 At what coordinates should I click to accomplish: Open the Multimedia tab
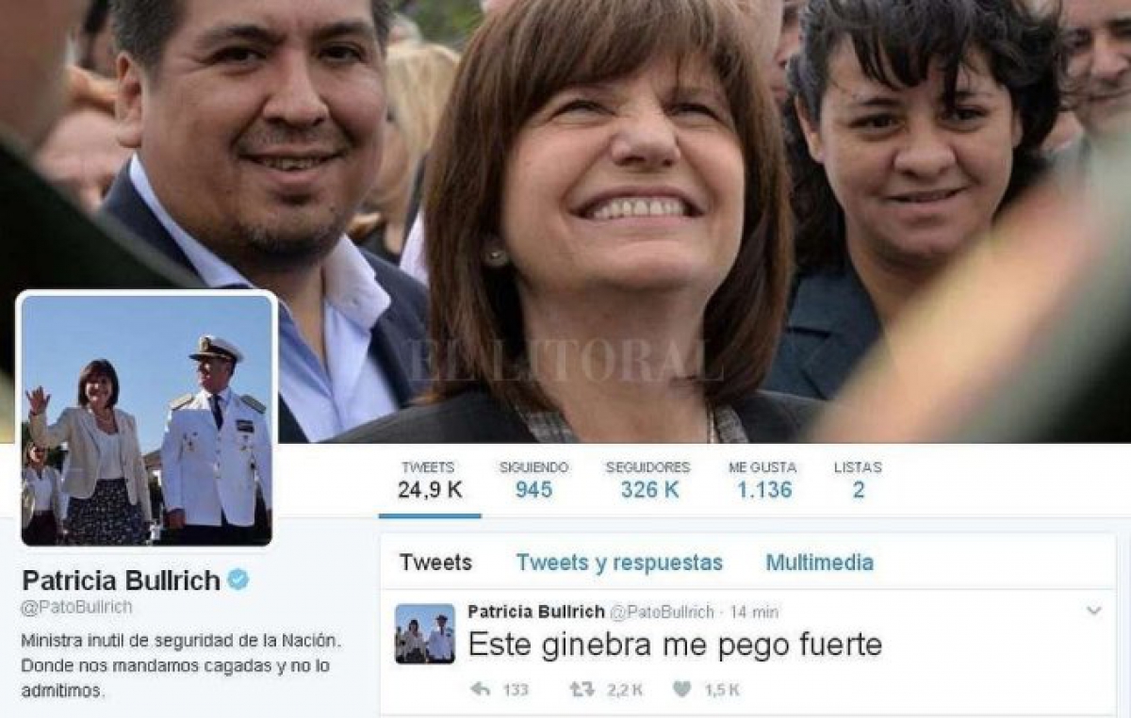click(x=819, y=563)
